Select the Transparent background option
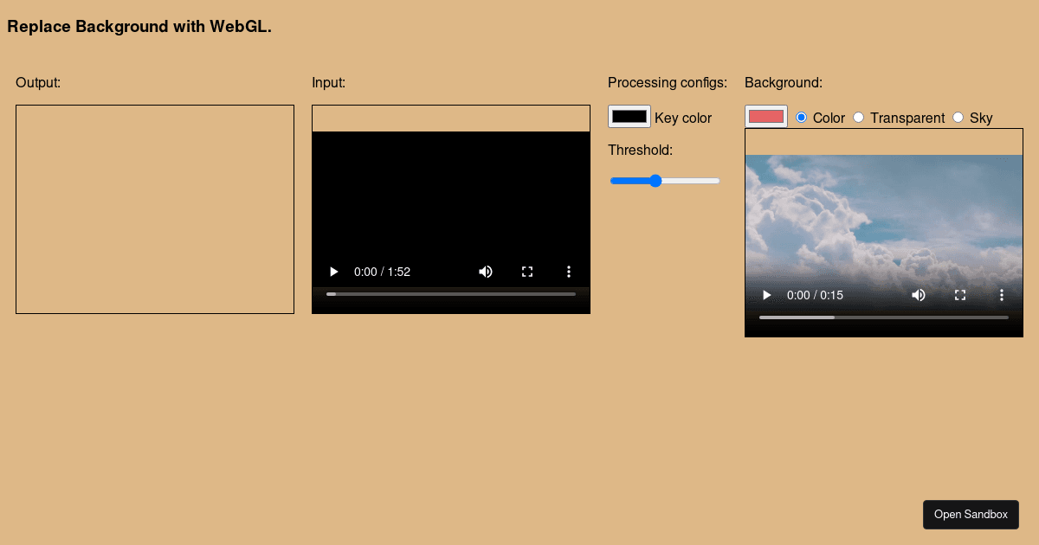Screen dimensions: 1039x545 coord(858,118)
